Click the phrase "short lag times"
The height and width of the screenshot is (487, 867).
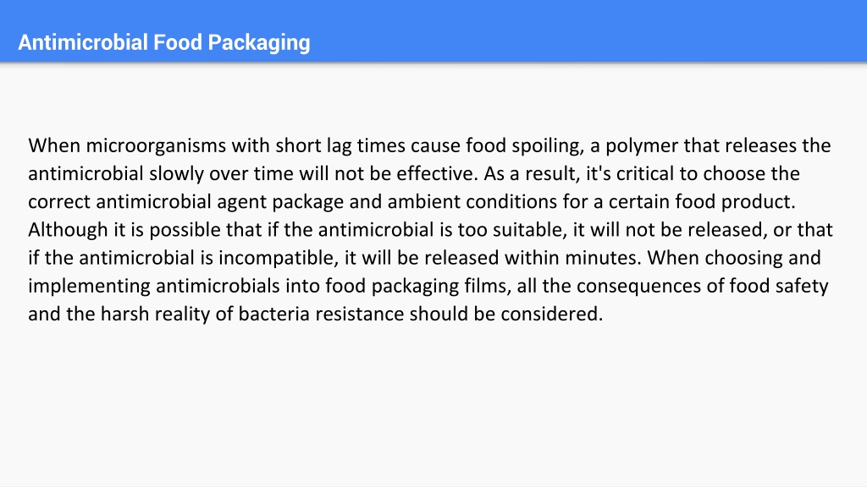[340, 145]
